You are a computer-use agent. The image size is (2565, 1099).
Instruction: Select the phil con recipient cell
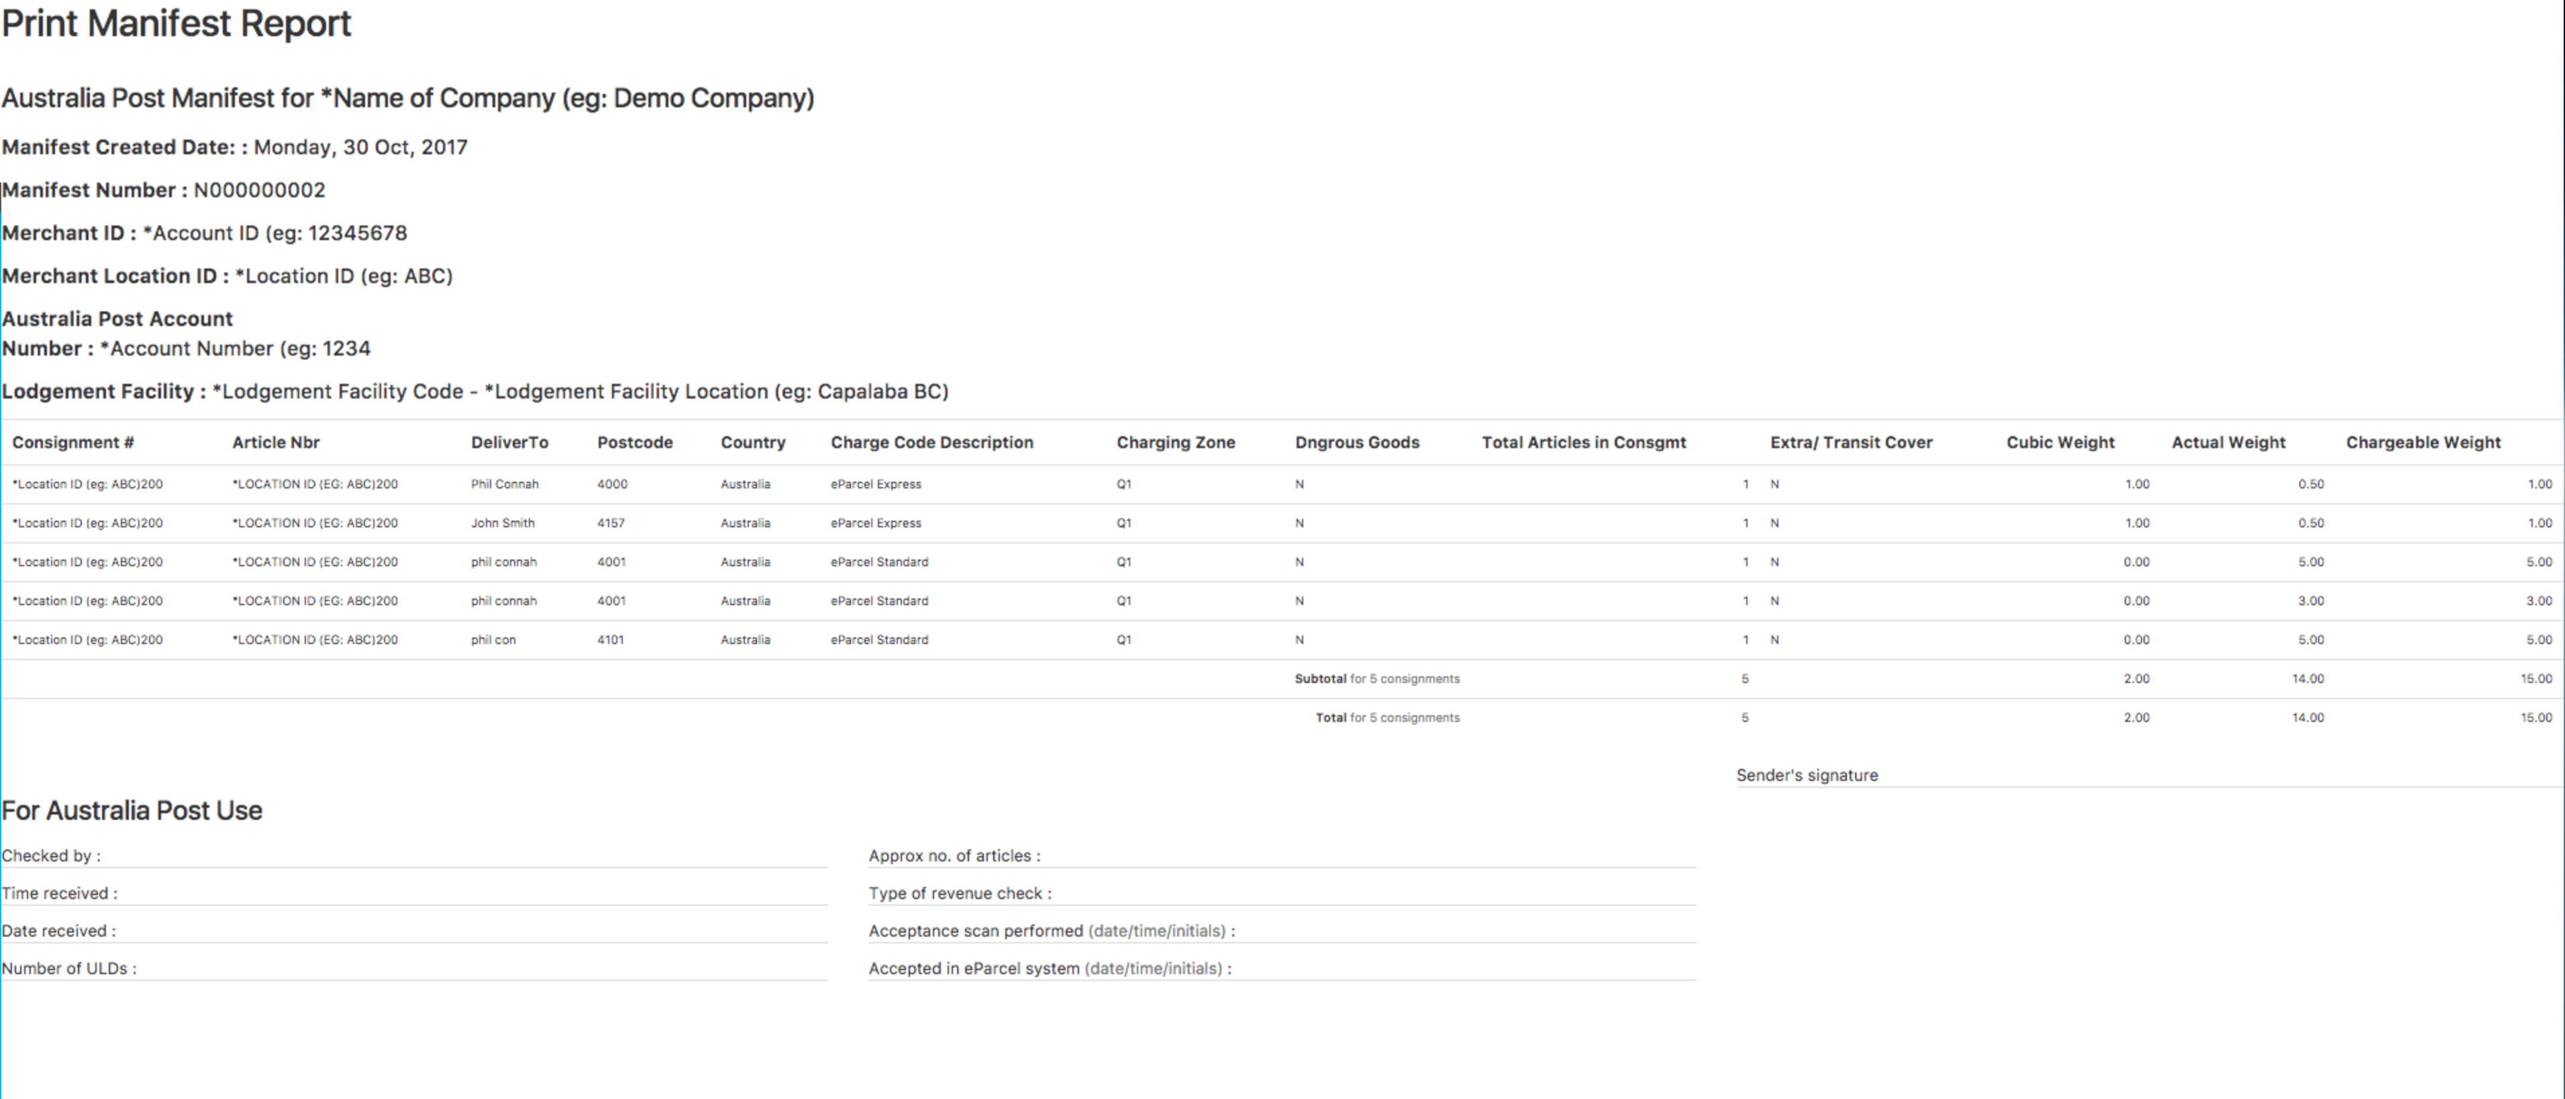[x=493, y=640]
